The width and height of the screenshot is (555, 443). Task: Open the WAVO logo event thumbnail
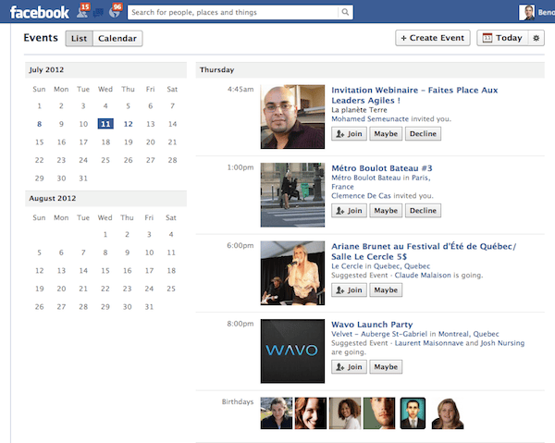point(292,351)
